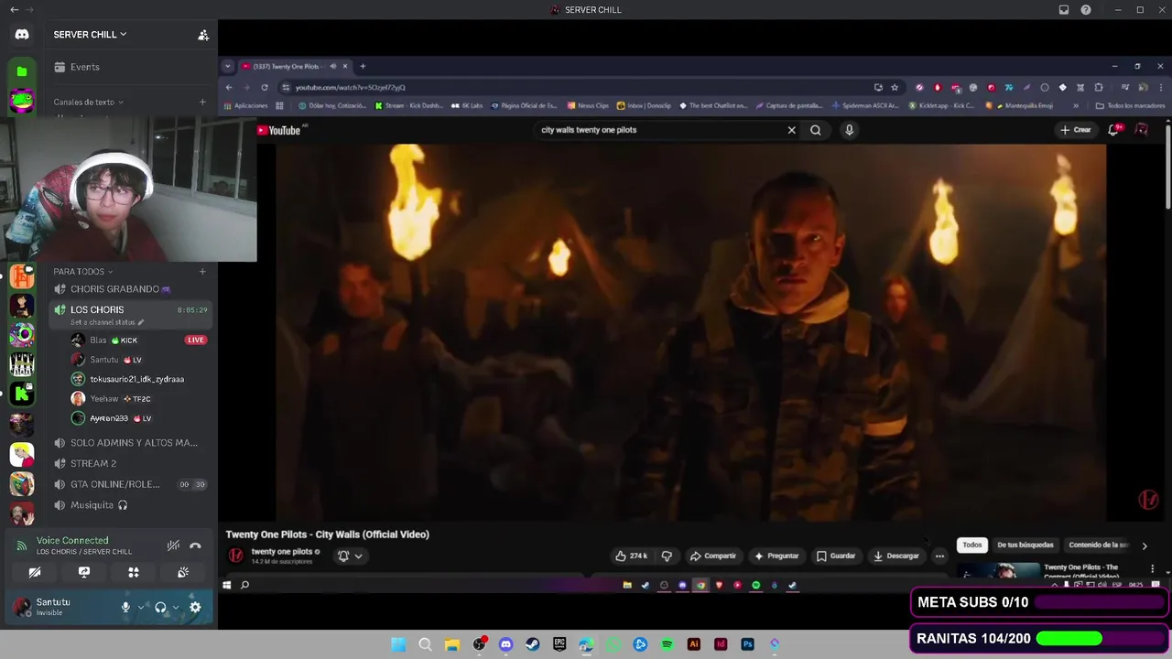Screen dimensions: 1172x659
Task: Open Discord help icon in title bar
Action: tap(1086, 10)
